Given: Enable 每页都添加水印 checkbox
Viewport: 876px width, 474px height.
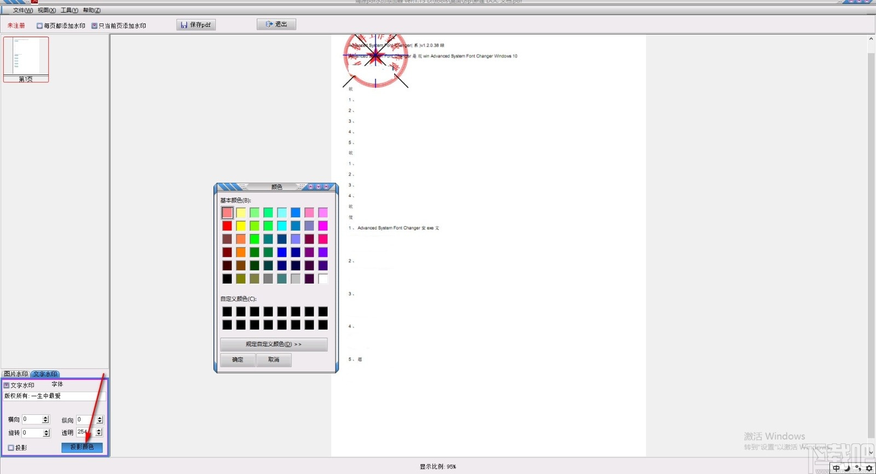Looking at the screenshot, I should pyautogui.click(x=39, y=26).
